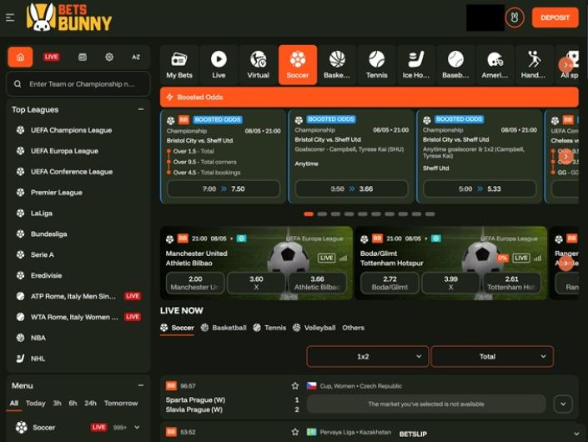Select the last carousel pagination dot
This screenshot has height=442, width=588.
tap(430, 214)
